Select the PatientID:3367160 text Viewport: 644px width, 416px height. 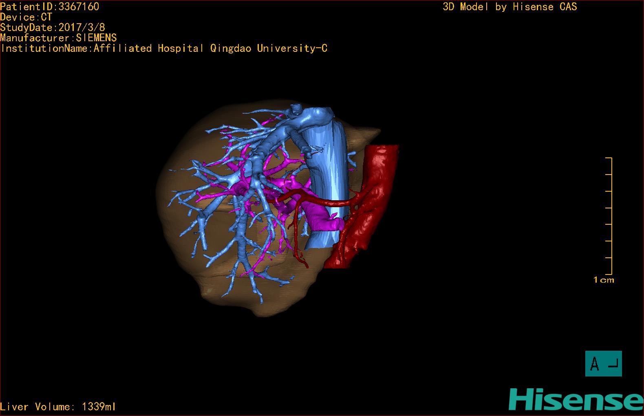[50, 7]
